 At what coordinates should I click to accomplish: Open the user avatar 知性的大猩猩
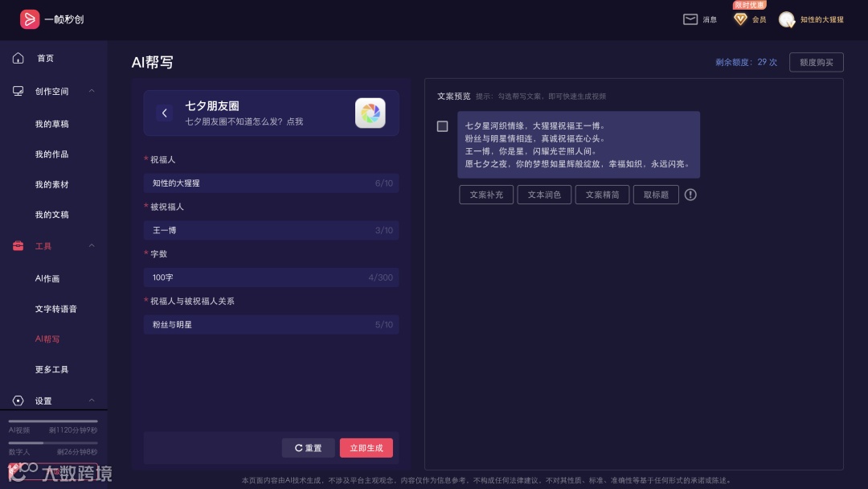787,19
